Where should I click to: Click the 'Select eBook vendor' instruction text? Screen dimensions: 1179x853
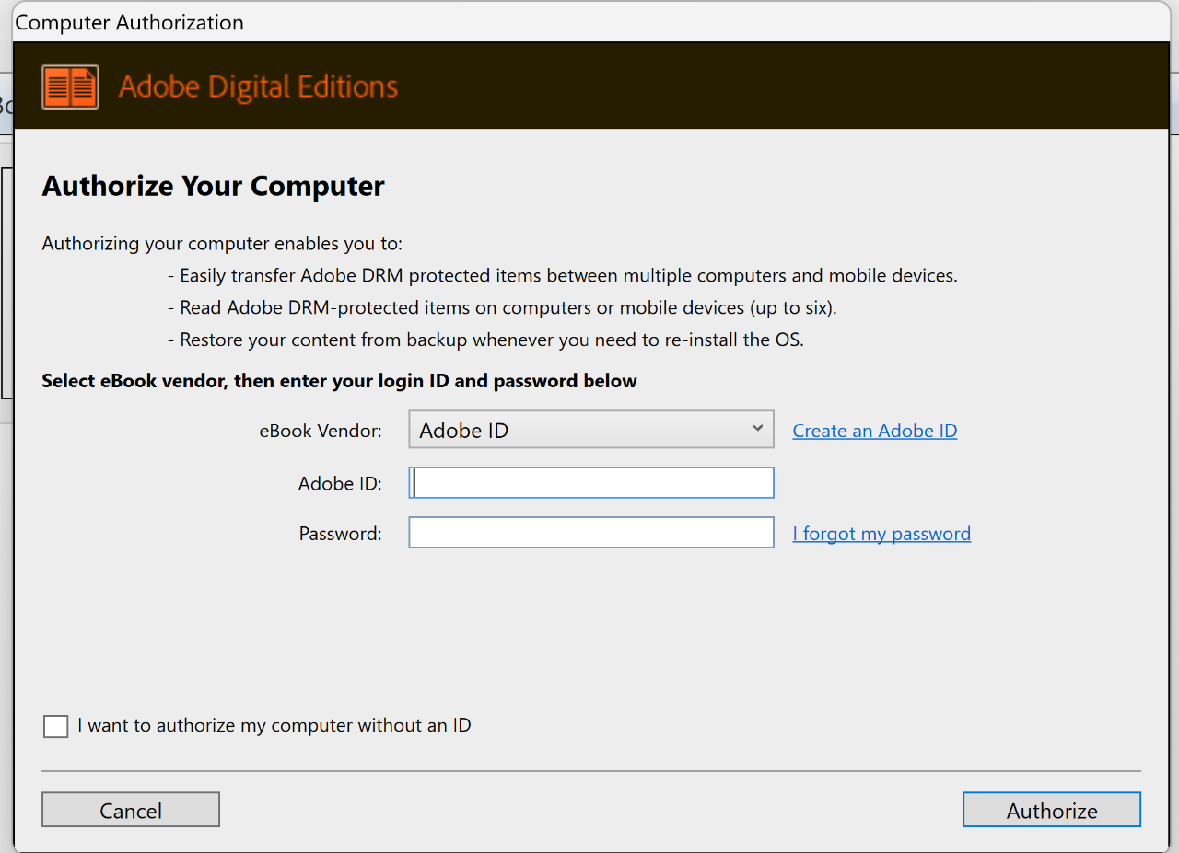point(339,381)
